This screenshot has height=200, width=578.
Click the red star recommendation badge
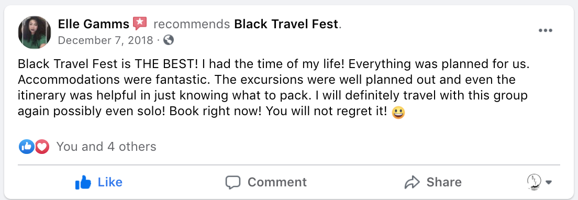(x=140, y=24)
